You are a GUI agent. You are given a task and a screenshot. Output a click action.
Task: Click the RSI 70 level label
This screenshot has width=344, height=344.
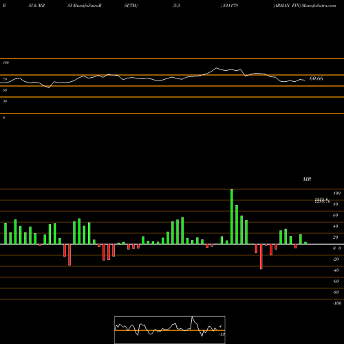point(5,79)
